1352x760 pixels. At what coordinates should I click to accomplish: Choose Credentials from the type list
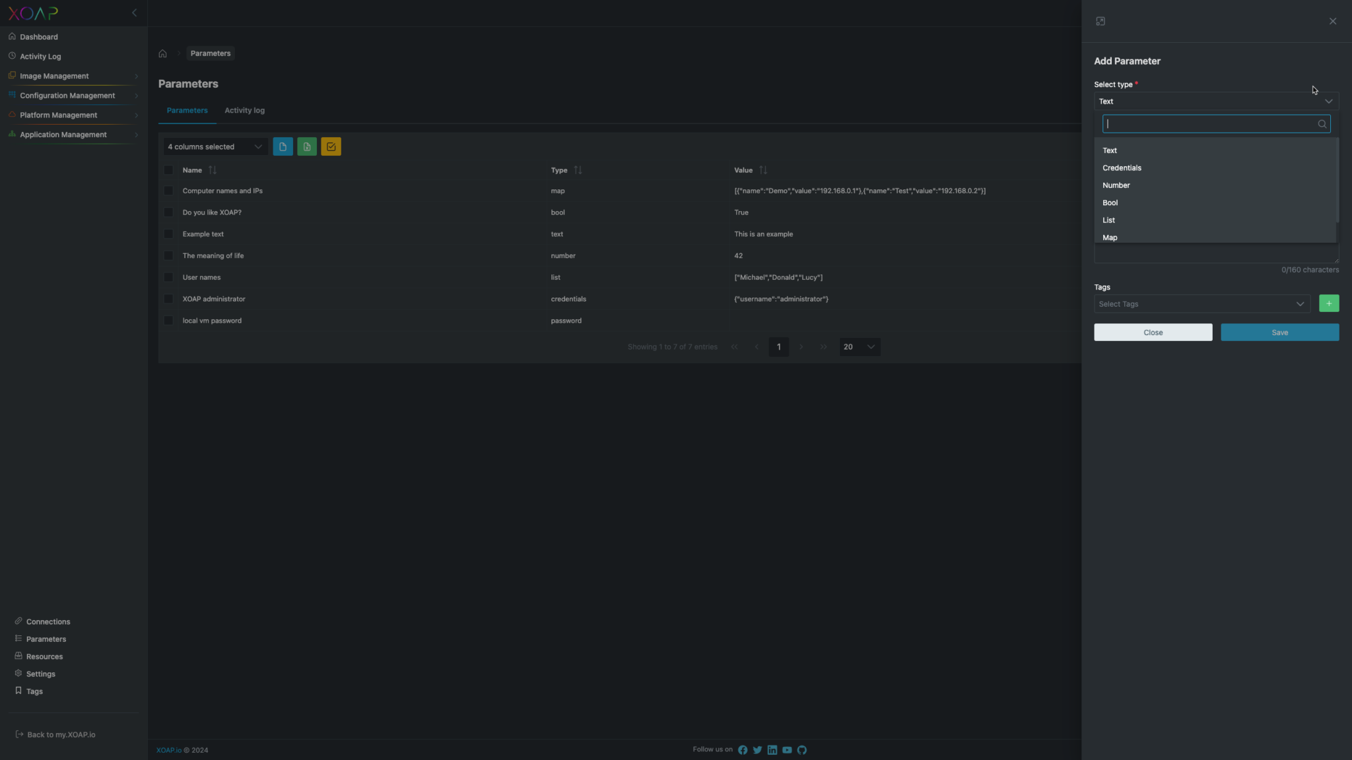click(1122, 168)
